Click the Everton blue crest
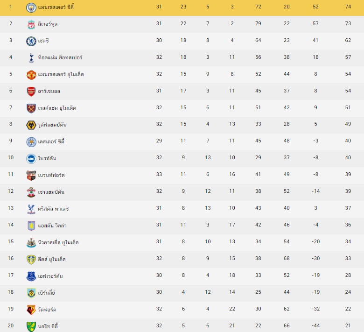Viewport: 364px width, 332px height. [x=31, y=276]
